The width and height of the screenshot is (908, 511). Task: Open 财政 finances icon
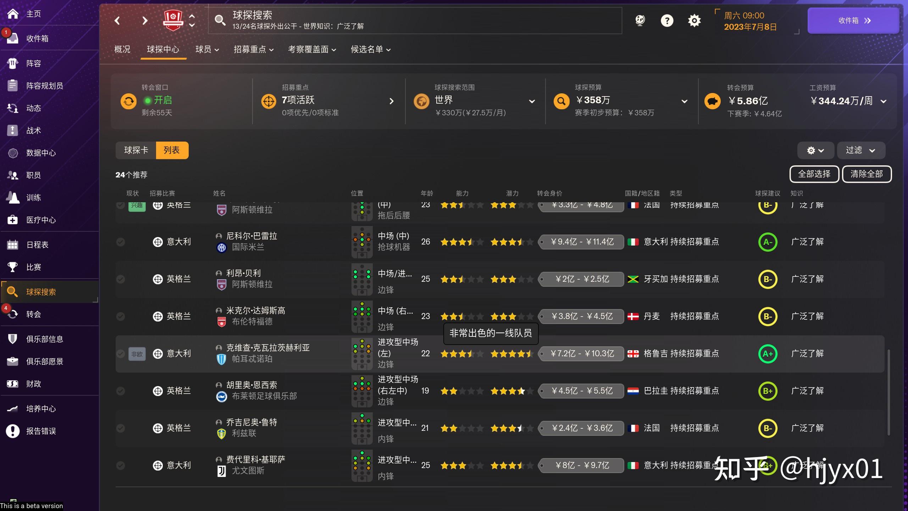(13, 384)
